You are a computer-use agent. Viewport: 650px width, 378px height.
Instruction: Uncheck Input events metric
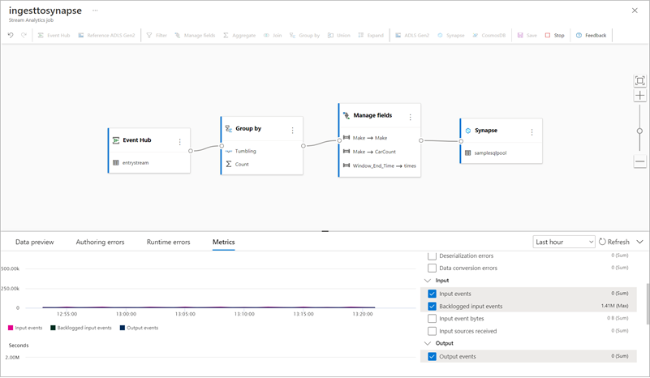[432, 294]
